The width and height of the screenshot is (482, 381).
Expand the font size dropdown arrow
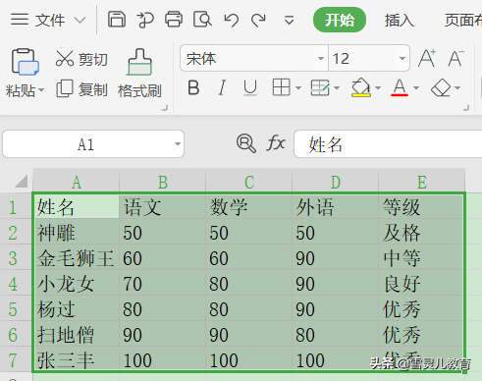402,59
